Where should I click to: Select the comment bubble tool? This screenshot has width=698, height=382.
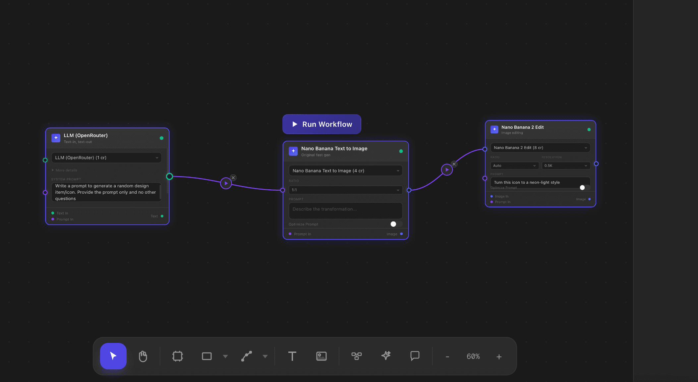pos(415,356)
